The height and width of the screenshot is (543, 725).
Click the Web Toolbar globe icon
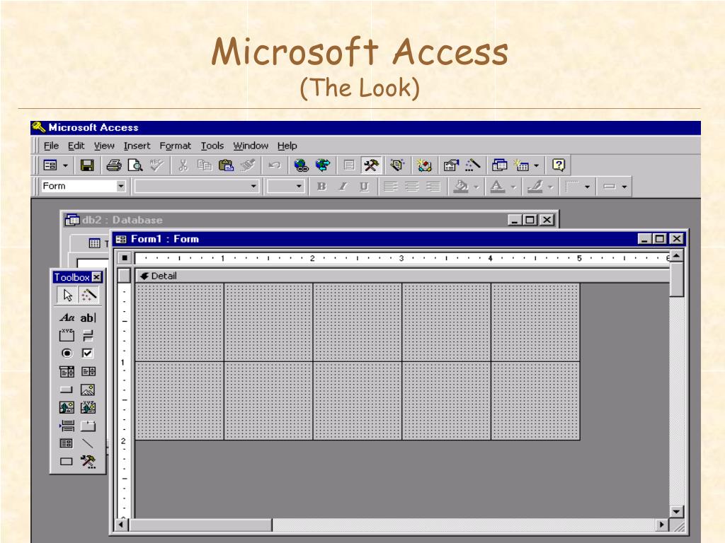click(322, 165)
